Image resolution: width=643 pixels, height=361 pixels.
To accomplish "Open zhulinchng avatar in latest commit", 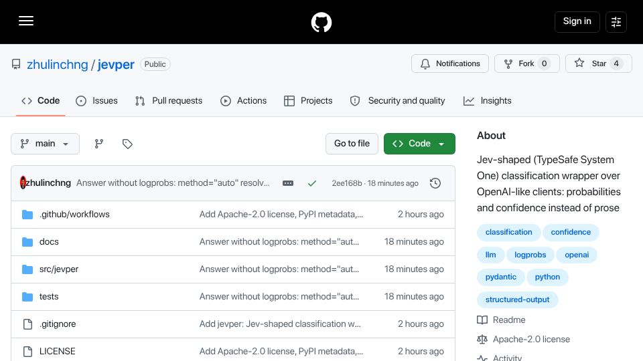I will [23, 183].
